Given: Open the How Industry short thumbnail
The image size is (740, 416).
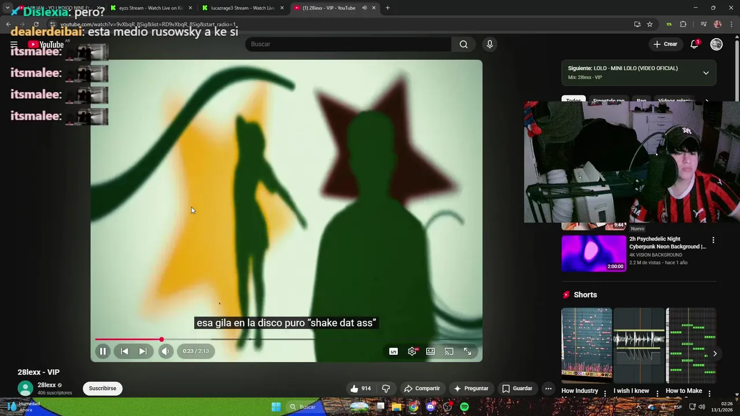Looking at the screenshot, I should click(x=587, y=345).
